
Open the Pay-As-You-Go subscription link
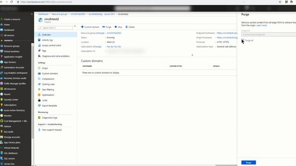[x=114, y=47]
